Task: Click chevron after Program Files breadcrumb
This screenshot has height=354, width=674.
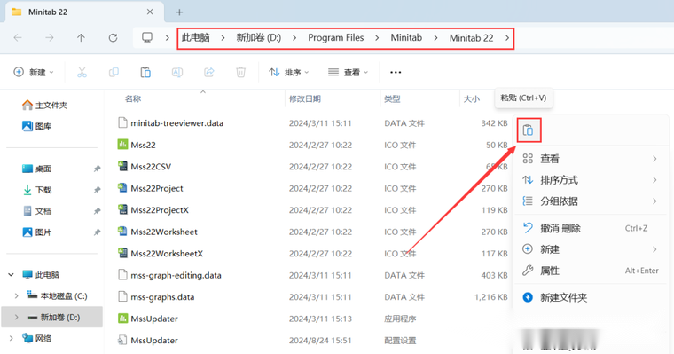Action: coord(377,38)
